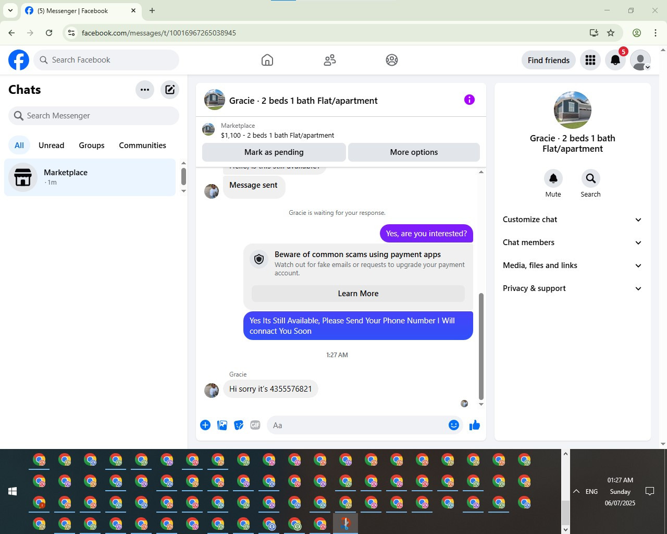Open the Facebook logo home link
The width and height of the screenshot is (667, 534).
(19, 60)
